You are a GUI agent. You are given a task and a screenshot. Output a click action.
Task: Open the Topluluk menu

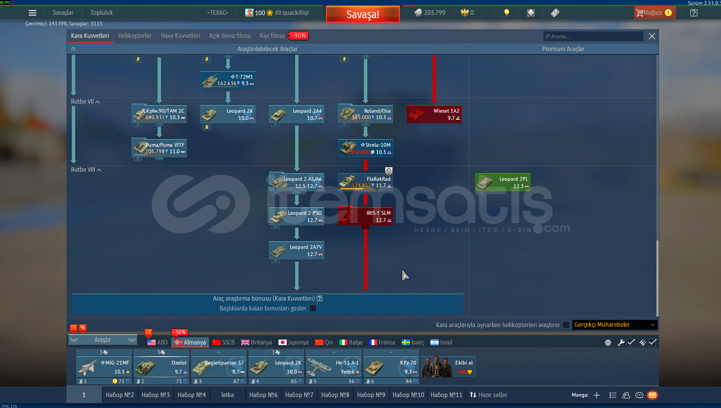[x=102, y=13]
